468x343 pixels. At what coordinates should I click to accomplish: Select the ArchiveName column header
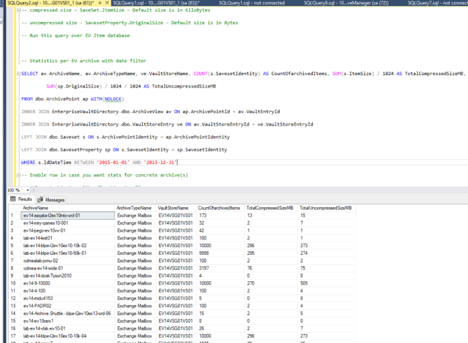tap(36, 208)
